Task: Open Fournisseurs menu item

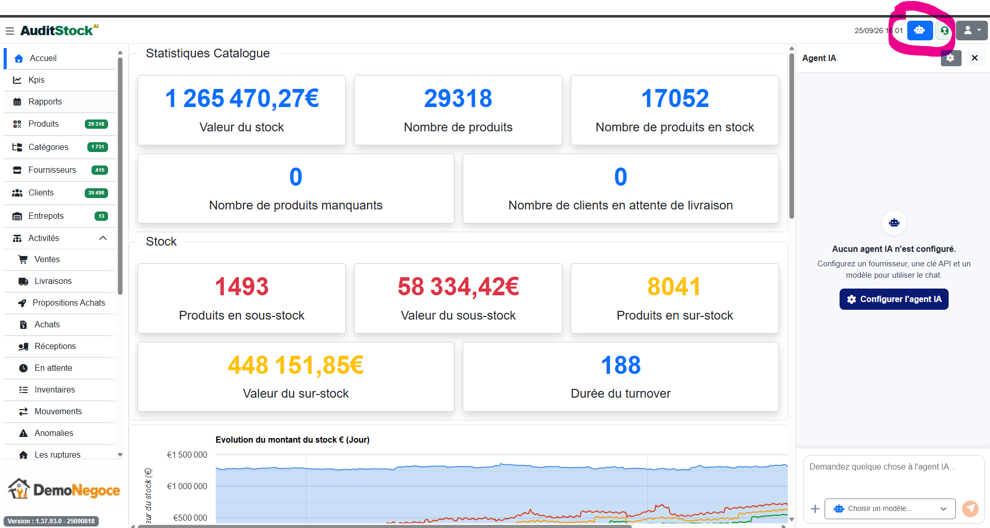Action: click(60, 170)
